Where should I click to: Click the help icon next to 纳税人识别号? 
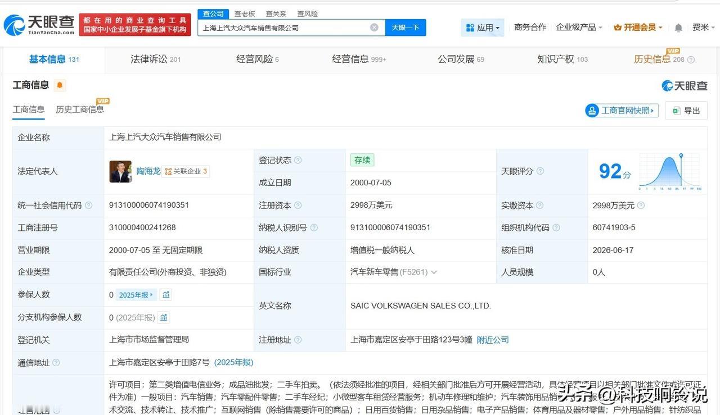pos(314,227)
